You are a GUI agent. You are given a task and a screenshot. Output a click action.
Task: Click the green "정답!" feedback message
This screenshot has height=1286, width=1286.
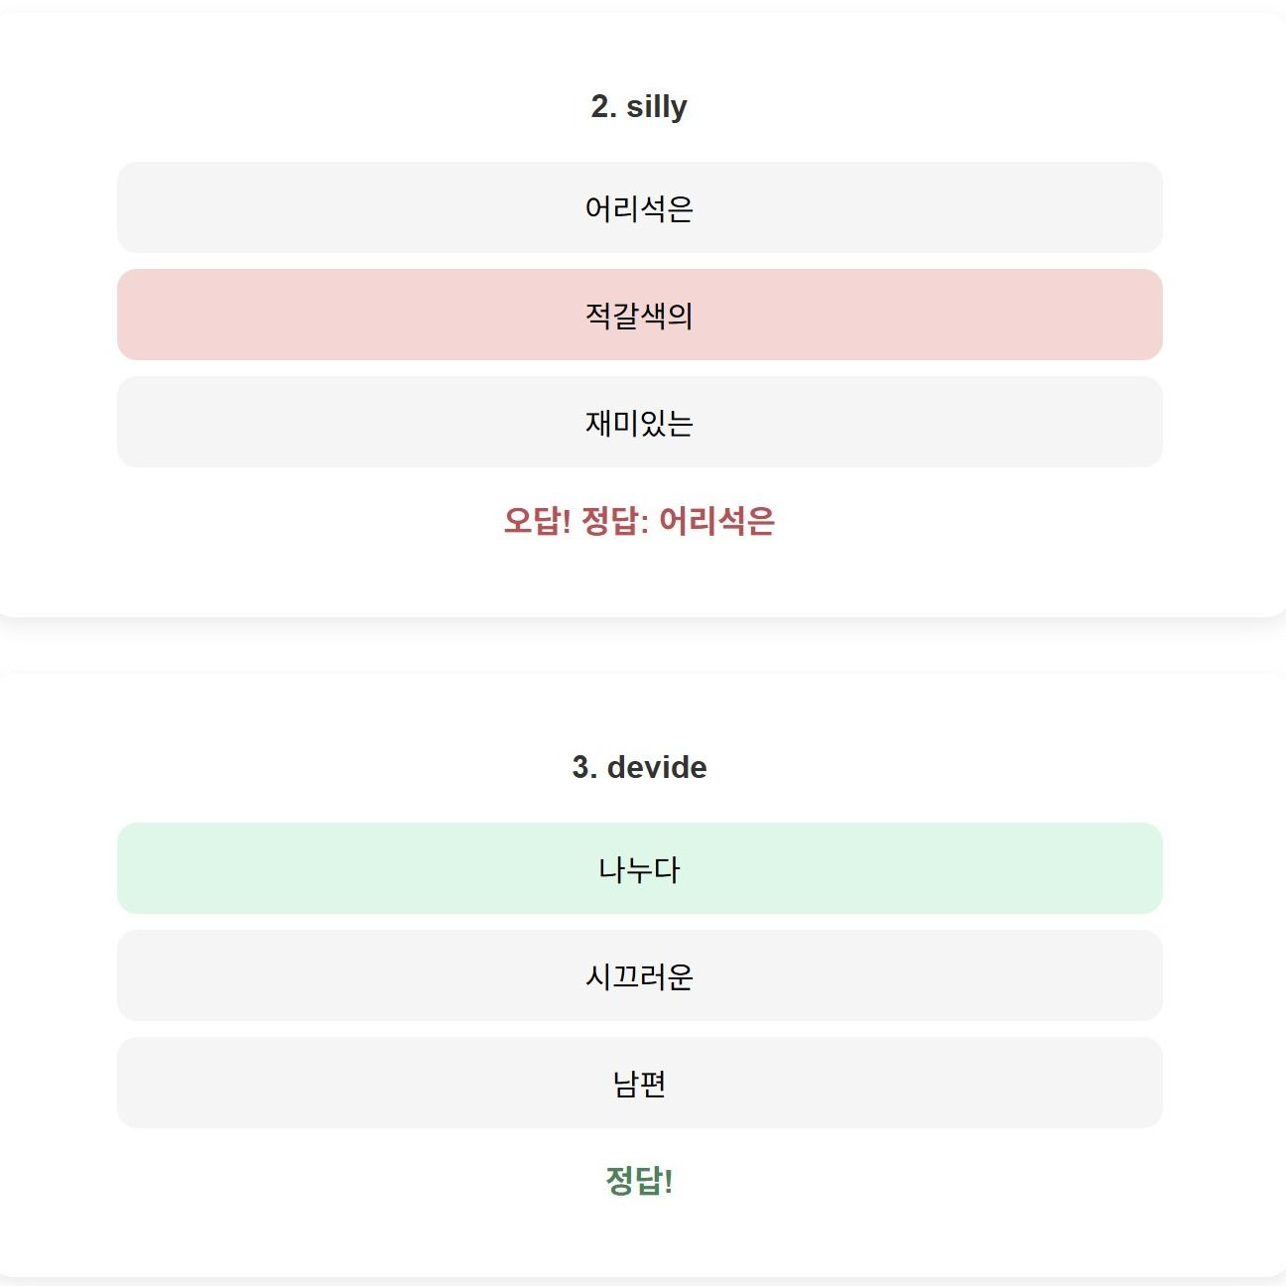639,1181
